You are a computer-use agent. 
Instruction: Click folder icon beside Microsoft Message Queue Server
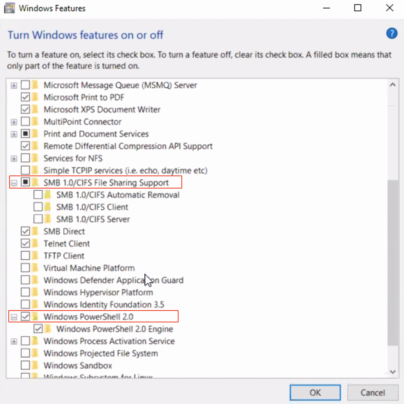(x=35, y=85)
